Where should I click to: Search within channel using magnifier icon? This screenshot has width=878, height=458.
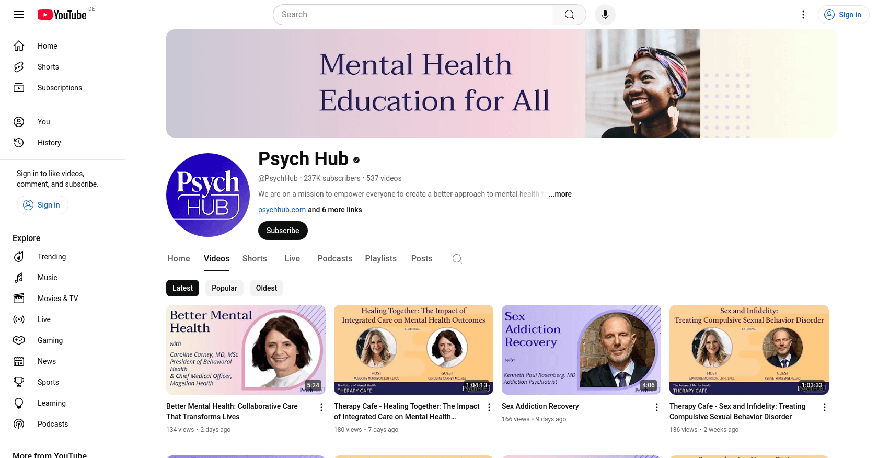pos(457,259)
